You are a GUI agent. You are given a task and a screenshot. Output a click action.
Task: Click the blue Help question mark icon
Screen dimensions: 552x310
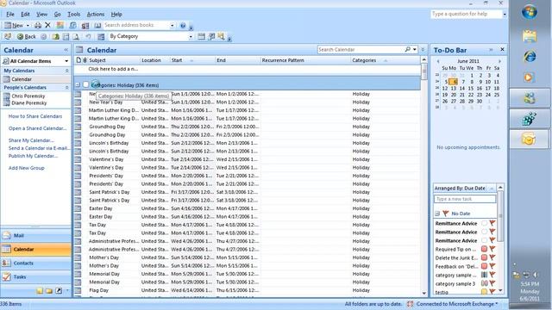pos(183,25)
